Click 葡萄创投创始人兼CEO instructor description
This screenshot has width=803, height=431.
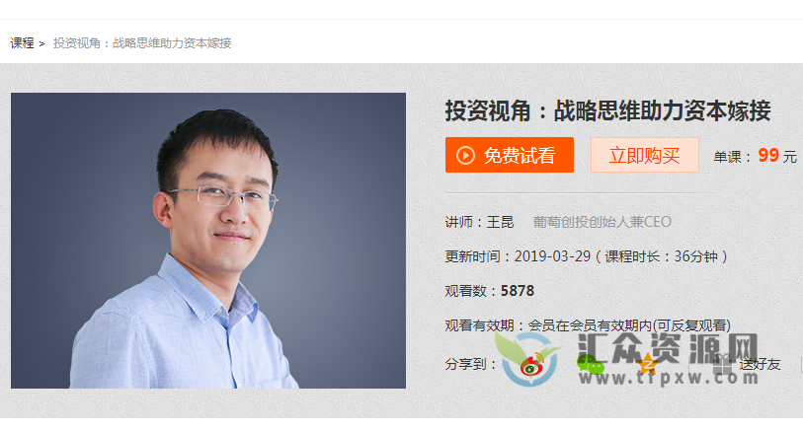click(602, 222)
